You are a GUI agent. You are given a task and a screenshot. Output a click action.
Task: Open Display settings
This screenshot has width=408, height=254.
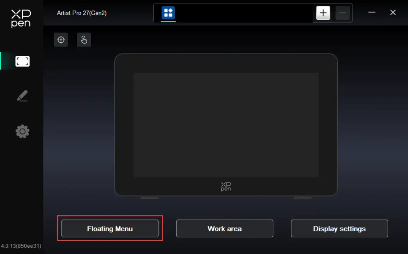[339, 229]
